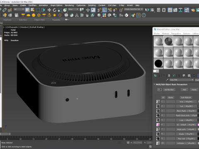Open the Gray (VRayMtl) sub-material
The height and width of the screenshot is (149, 199).
[187, 102]
